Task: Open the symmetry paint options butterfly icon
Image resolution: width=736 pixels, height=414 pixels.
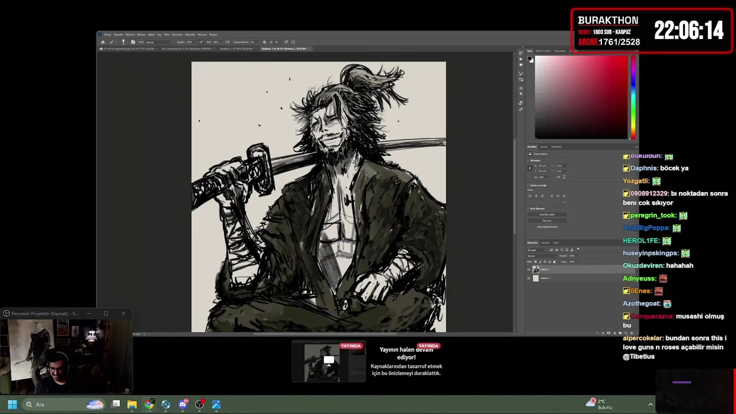Action: coord(293,42)
